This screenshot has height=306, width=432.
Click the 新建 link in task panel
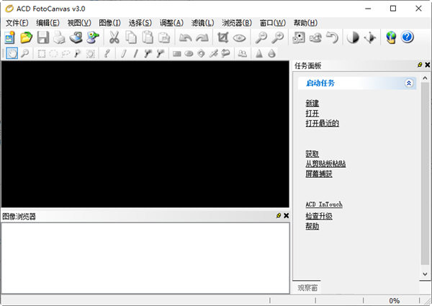(x=312, y=103)
